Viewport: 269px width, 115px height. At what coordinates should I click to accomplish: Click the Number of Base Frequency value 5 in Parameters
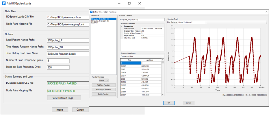point(152,33)
